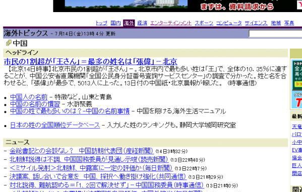Open the 国内 news tab
This screenshot has width=302, height=192.
(x=115, y=23)
